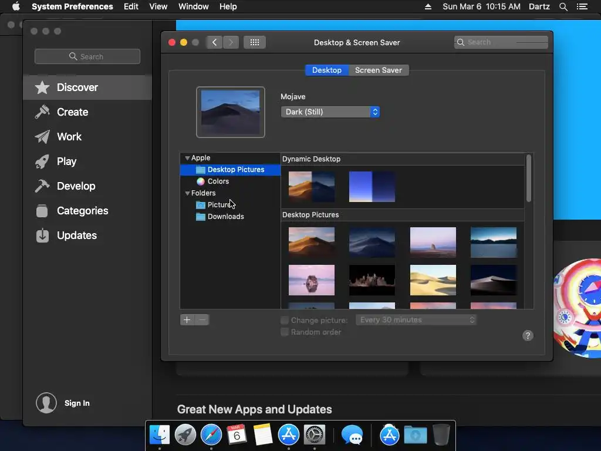Click the Dartz user name in menu bar

click(x=539, y=6)
